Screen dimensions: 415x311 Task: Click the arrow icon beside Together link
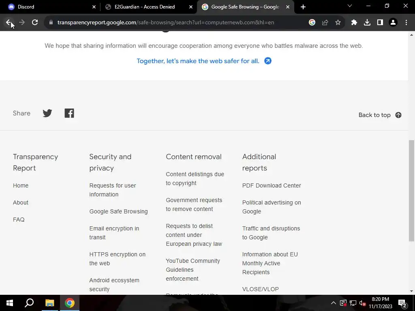click(x=268, y=61)
